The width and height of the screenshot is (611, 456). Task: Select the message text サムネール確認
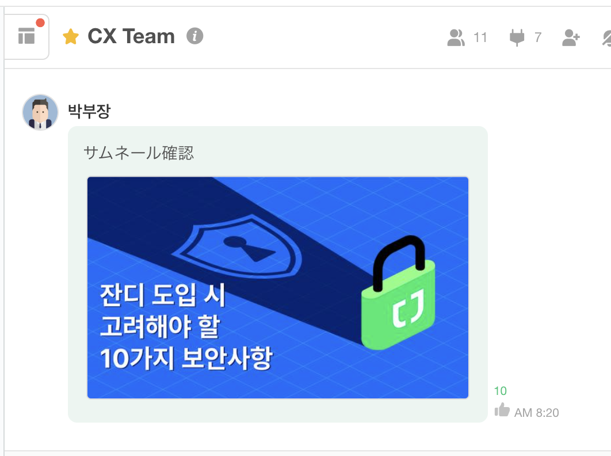pos(139,153)
